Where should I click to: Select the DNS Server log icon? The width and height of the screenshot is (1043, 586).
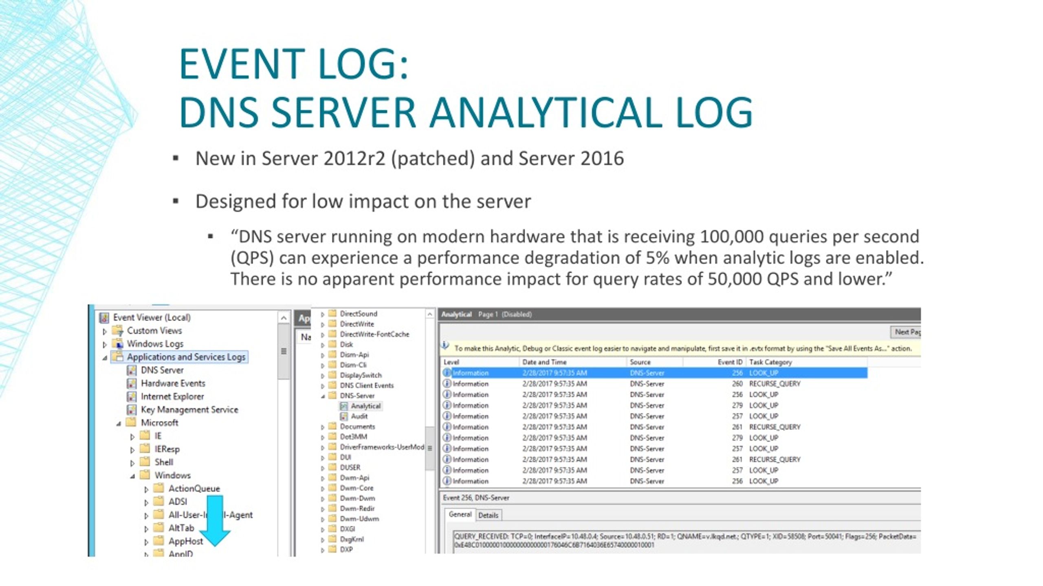coord(132,370)
